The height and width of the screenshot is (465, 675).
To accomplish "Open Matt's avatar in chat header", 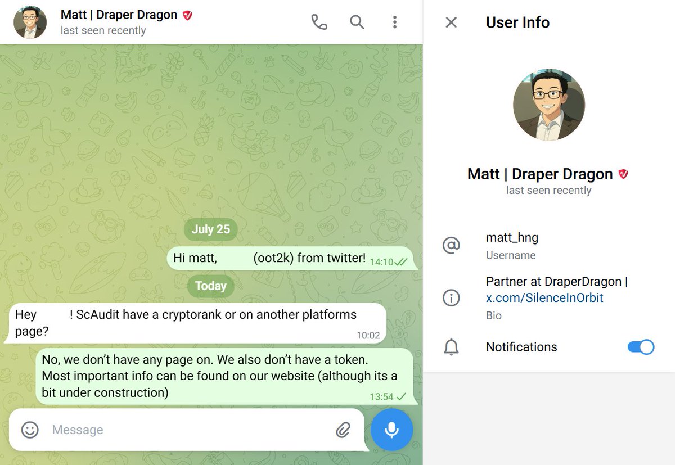I will point(30,22).
